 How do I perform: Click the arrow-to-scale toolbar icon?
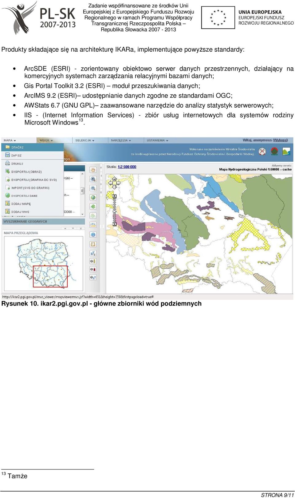point(93,261)
